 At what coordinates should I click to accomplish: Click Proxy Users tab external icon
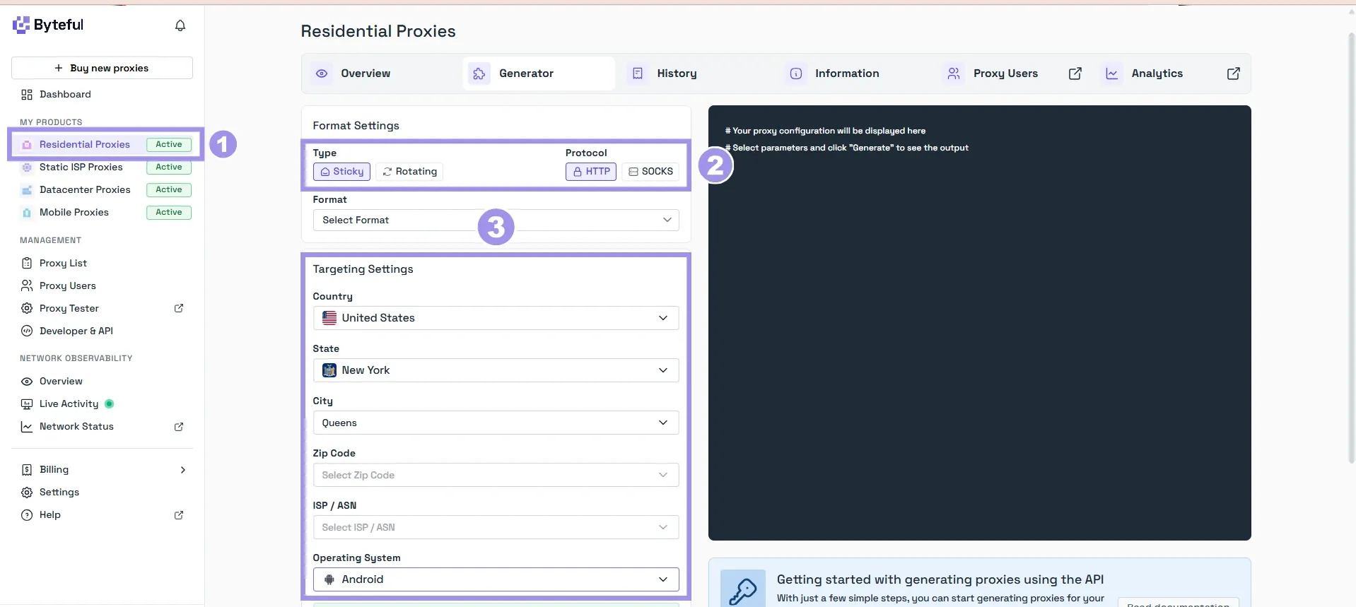pyautogui.click(x=1075, y=73)
